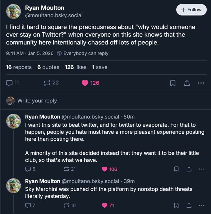This screenshot has width=211, height=214.
Task: Open more options on the 50m reply
Action: pyautogui.click(x=201, y=169)
